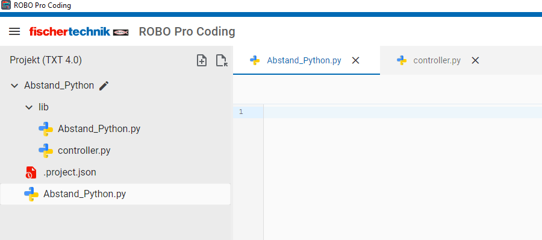Select .project.json in the tree
Screen dimensions: 542x240
pos(69,172)
